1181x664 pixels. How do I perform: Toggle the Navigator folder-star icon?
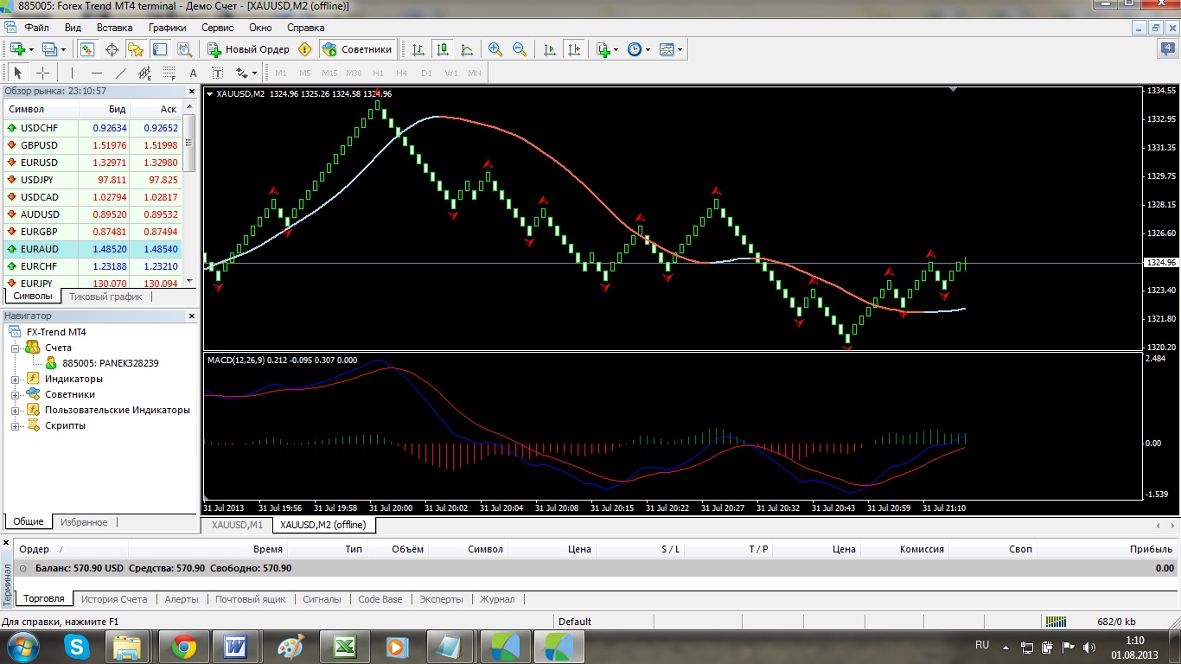pyautogui.click(x=136, y=49)
